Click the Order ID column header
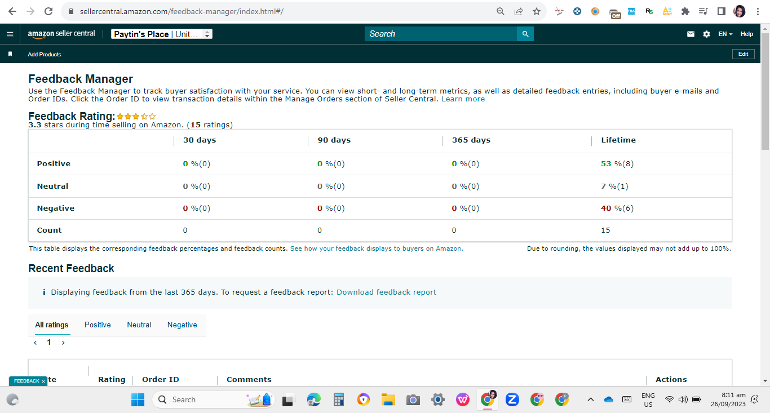Image resolution: width=770 pixels, height=413 pixels. point(161,380)
